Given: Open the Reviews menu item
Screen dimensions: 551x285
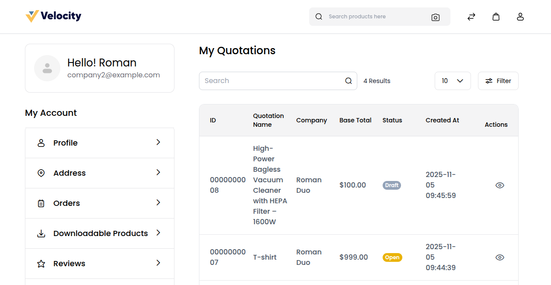Looking at the screenshot, I should tap(69, 264).
